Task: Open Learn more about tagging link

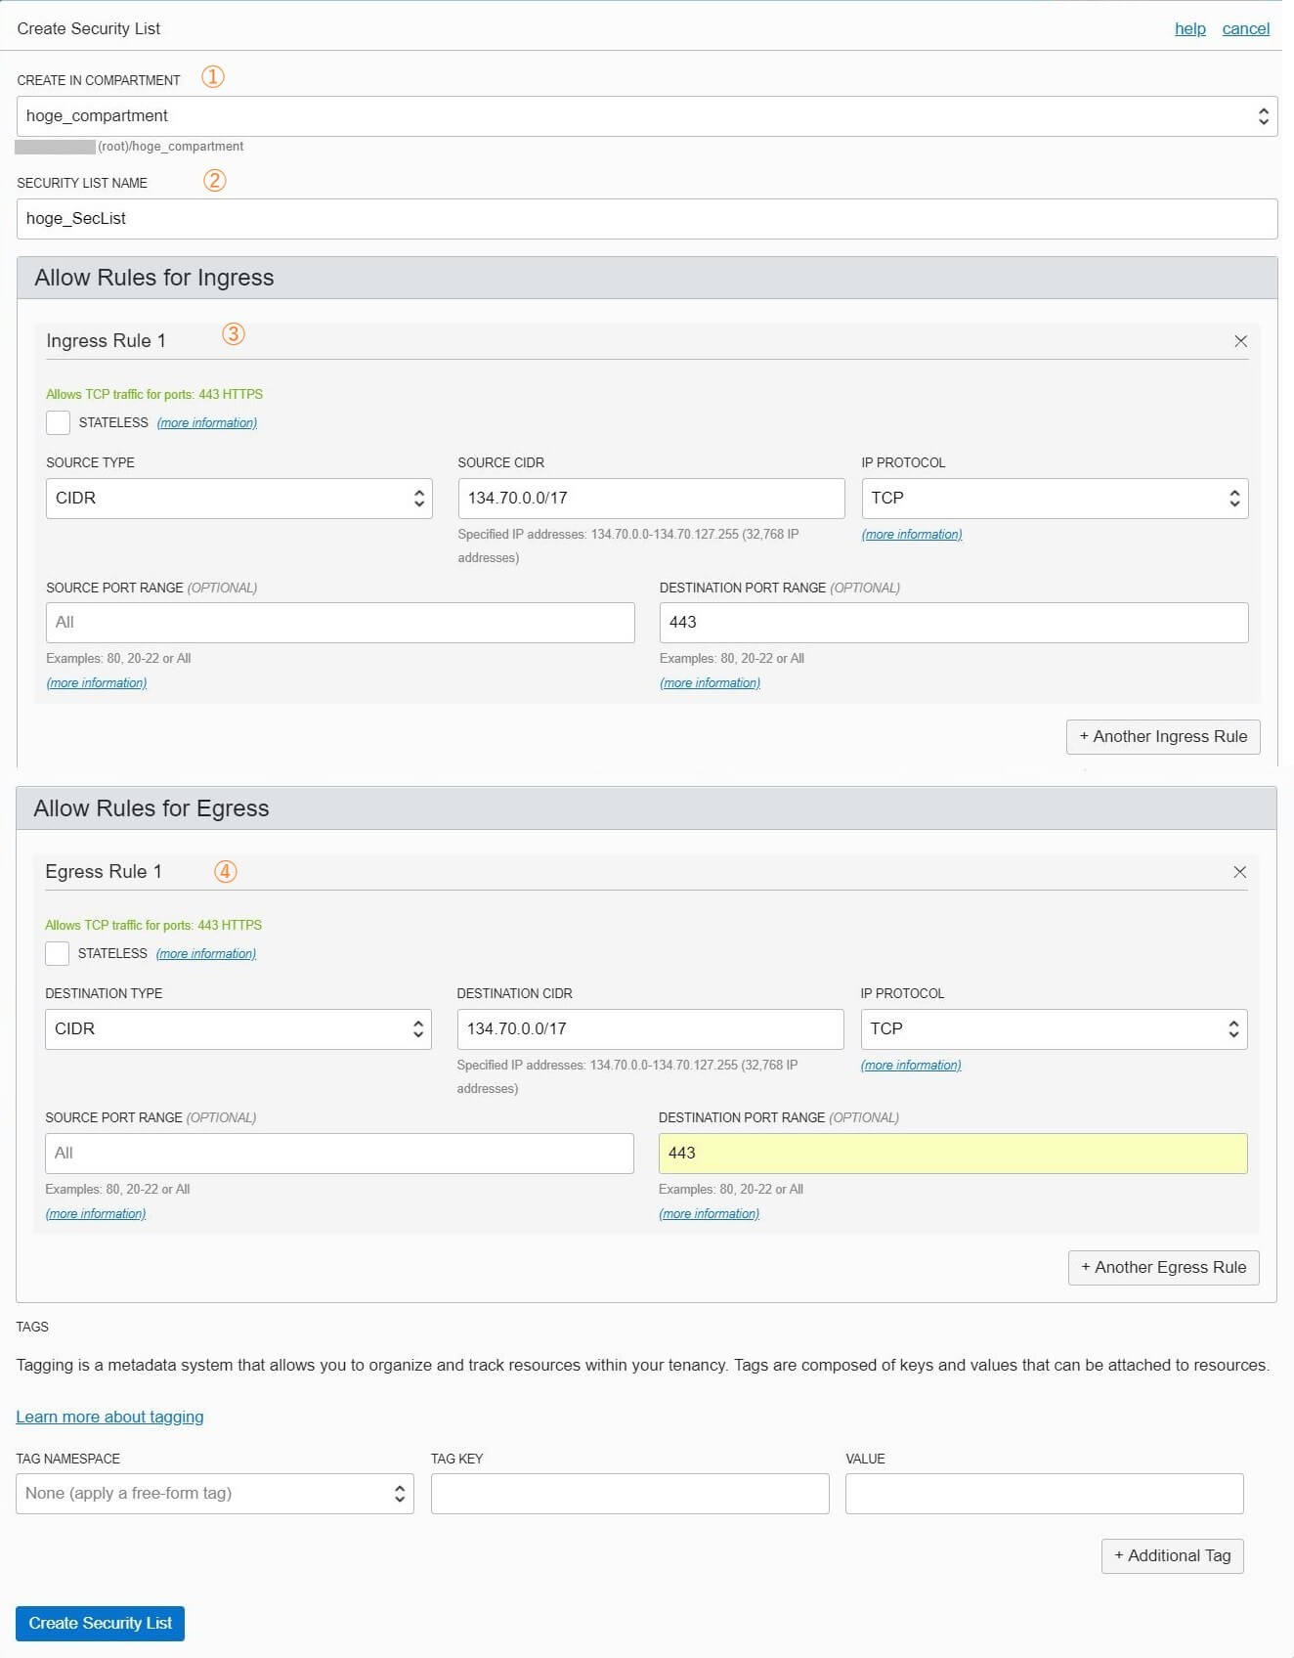Action: point(109,1418)
